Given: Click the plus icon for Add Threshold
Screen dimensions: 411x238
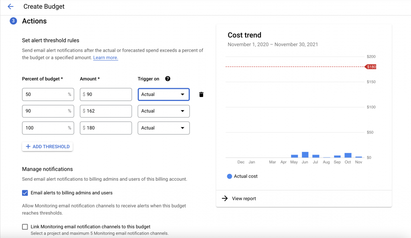Looking at the screenshot, I should 28,147.
